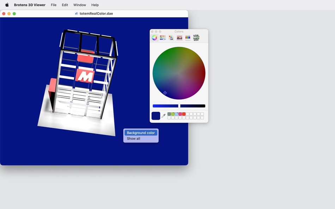Screen dimensions: 335x209
Task: Open the image palettes picker
Action: coord(179,38)
